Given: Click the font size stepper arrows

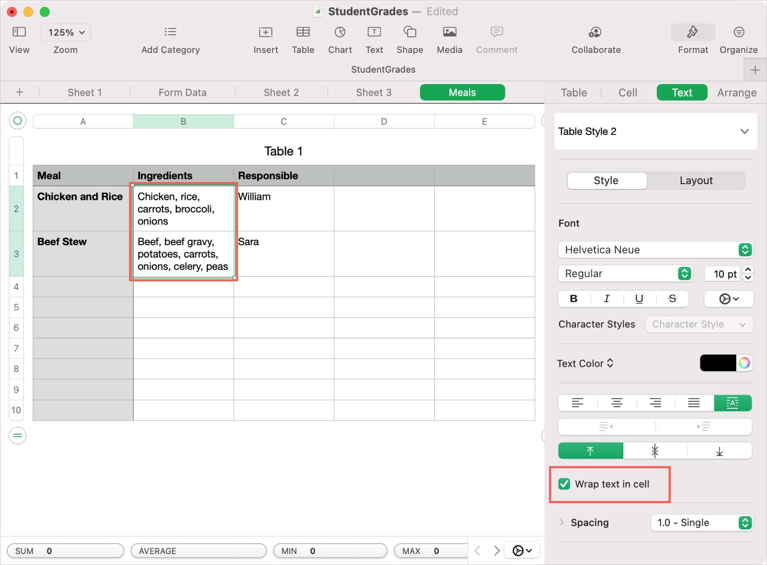Looking at the screenshot, I should (x=748, y=273).
